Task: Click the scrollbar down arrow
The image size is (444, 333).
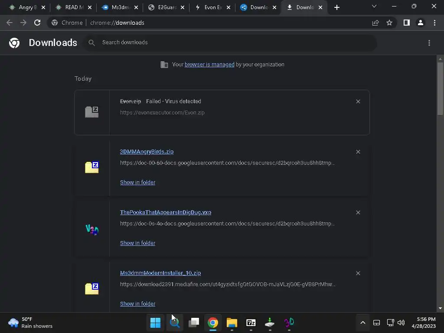Action: click(440, 308)
